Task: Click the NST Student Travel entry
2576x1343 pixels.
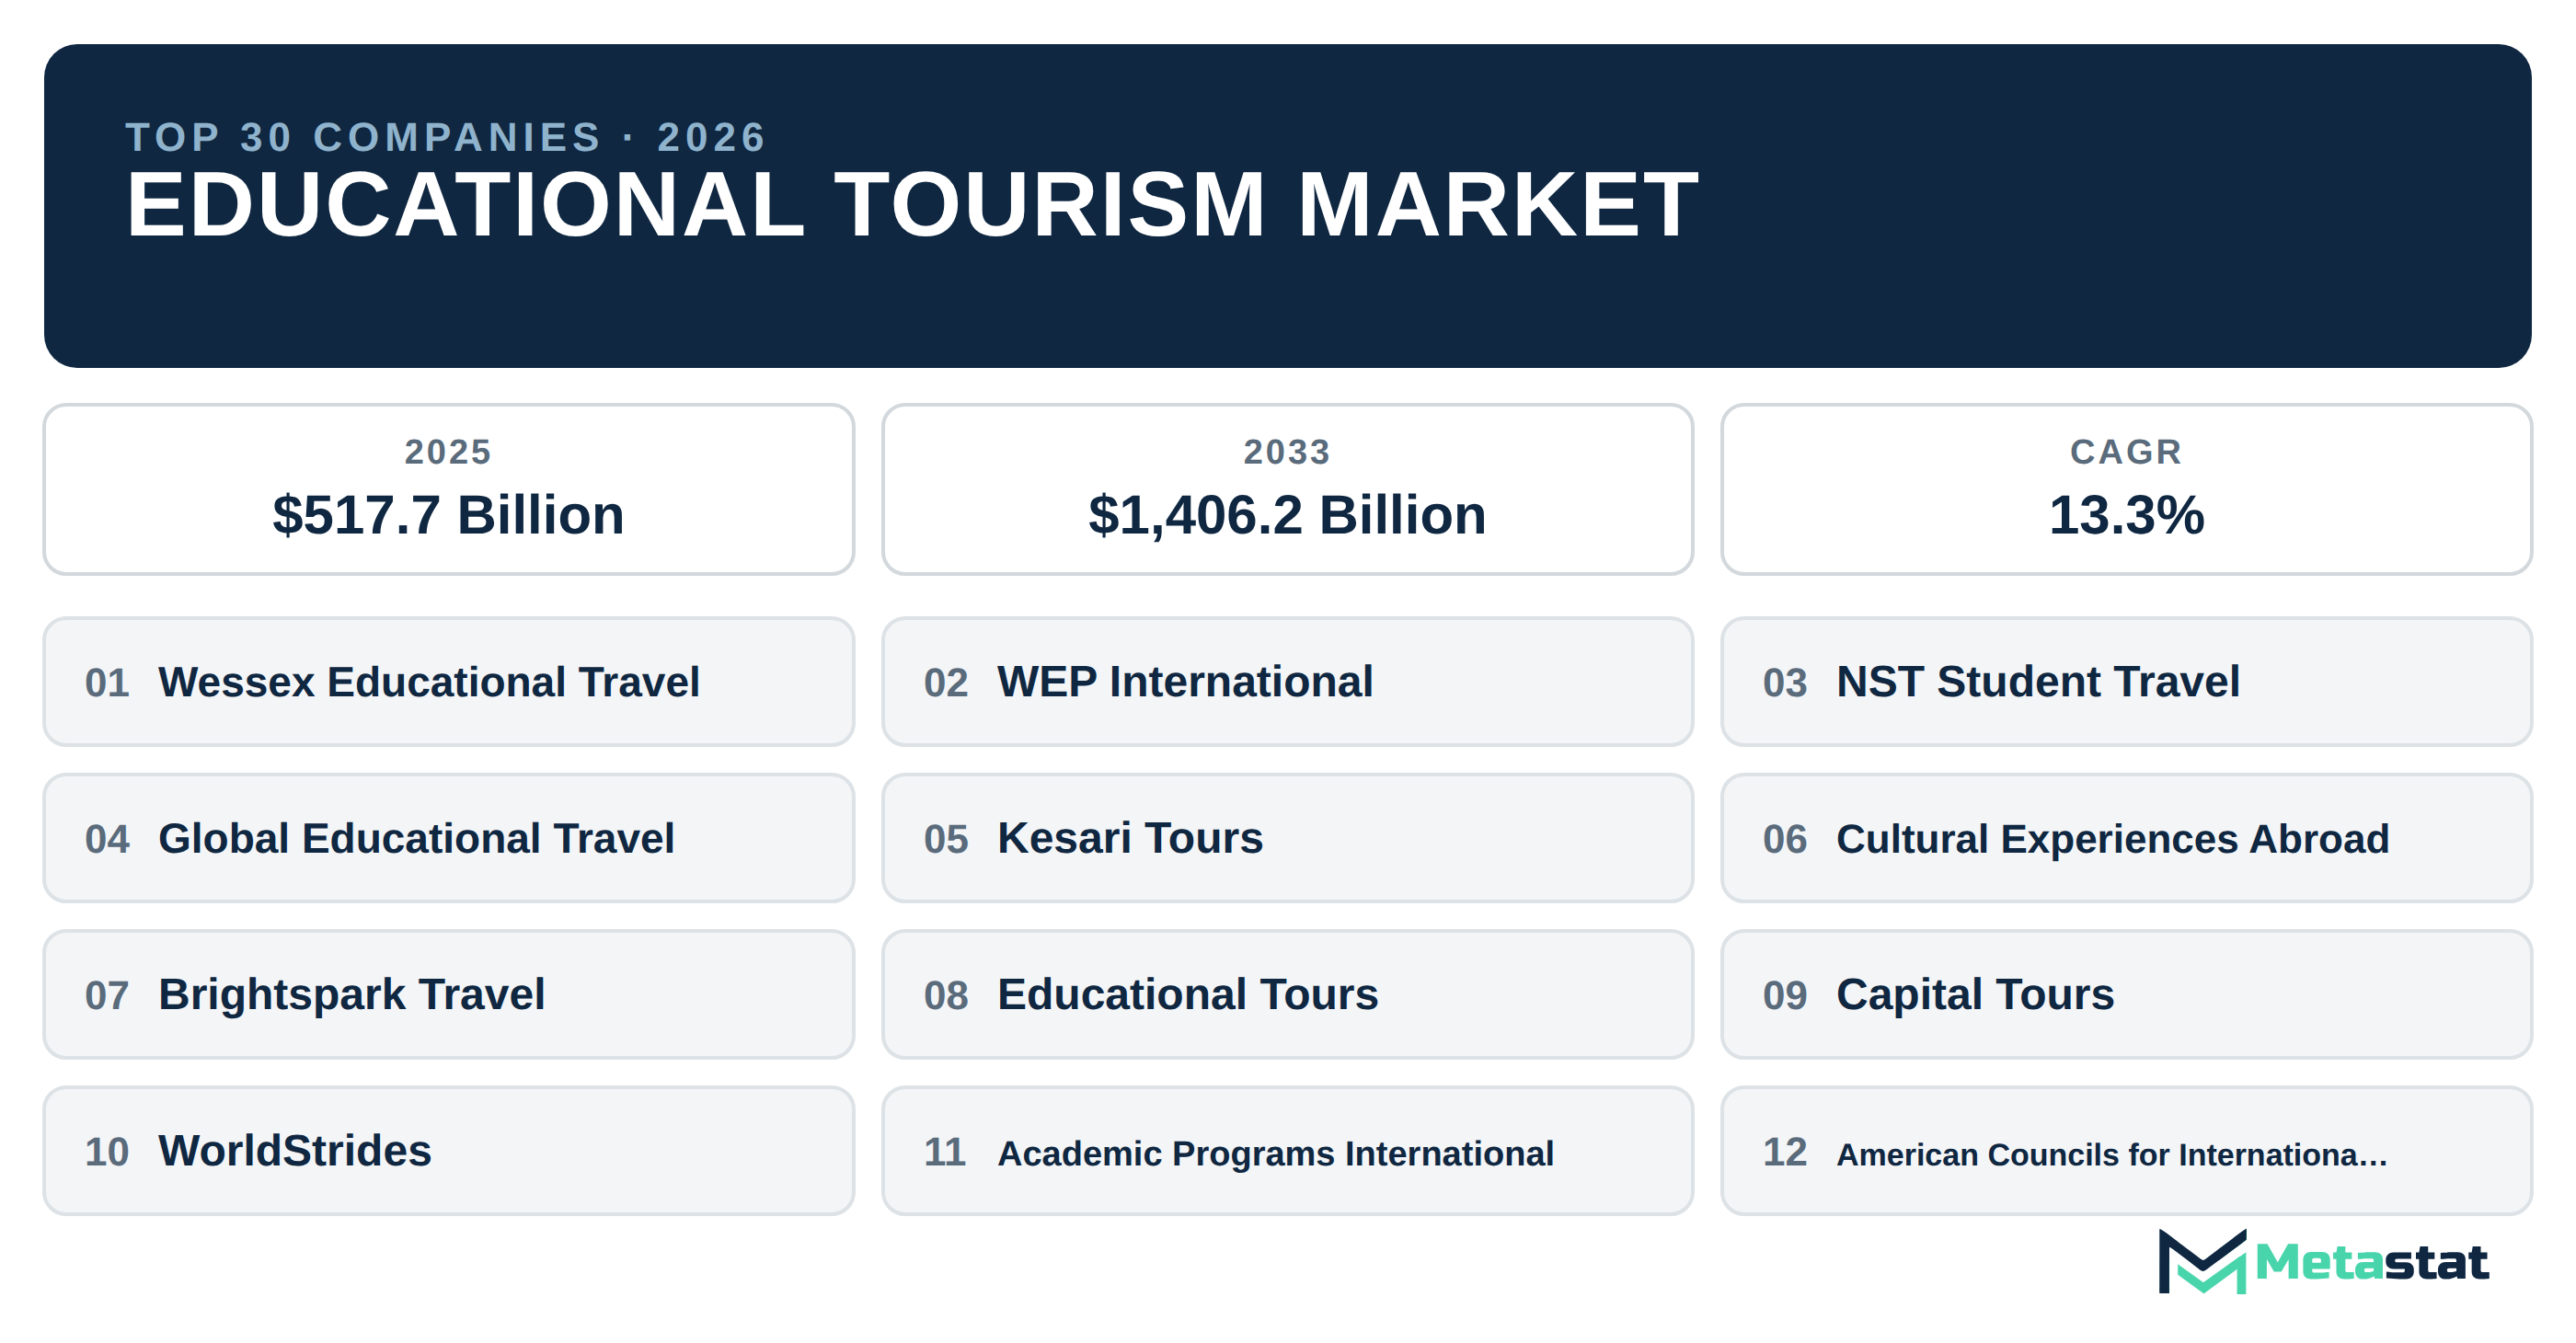Action: [2127, 682]
